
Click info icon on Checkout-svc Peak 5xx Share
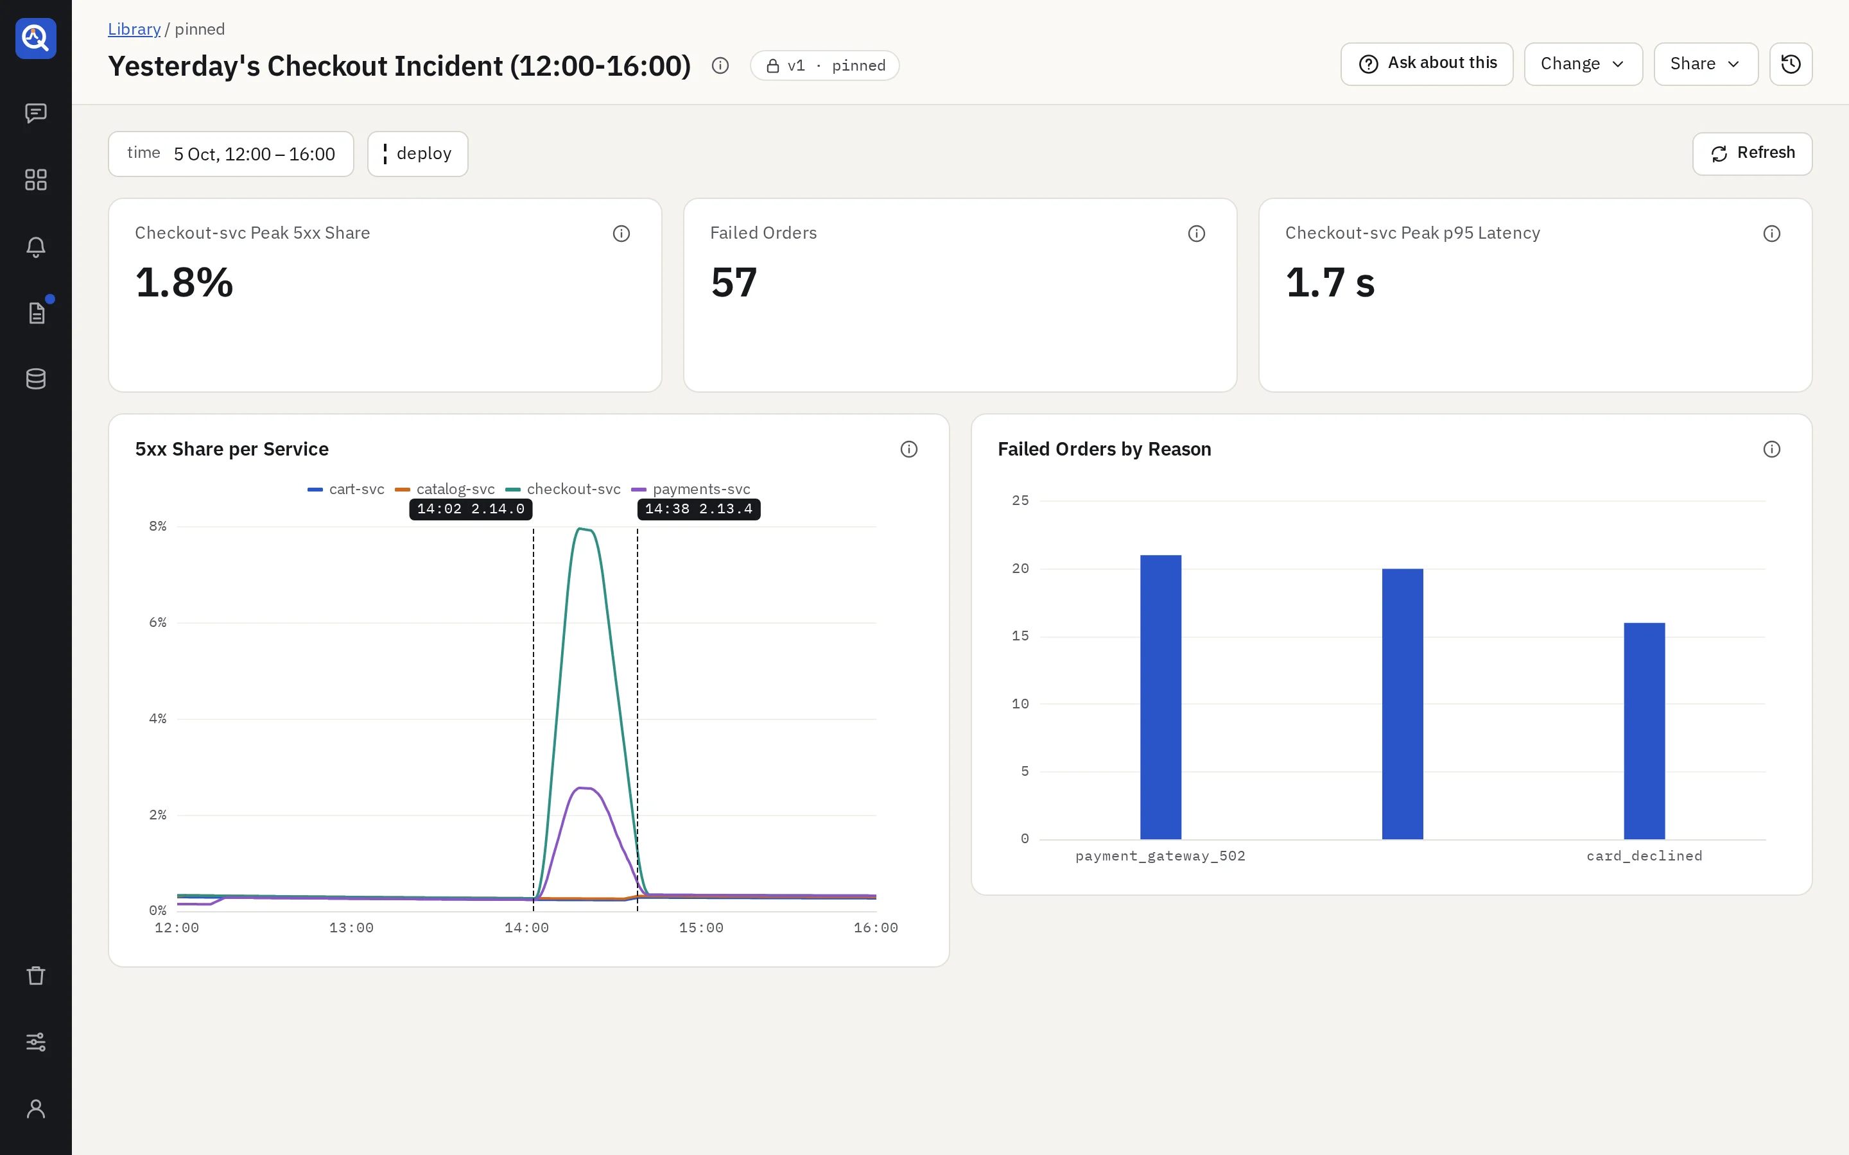621,234
